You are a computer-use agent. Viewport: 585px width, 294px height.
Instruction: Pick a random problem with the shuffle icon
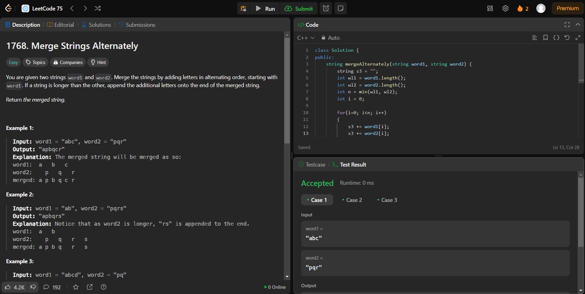(x=97, y=8)
